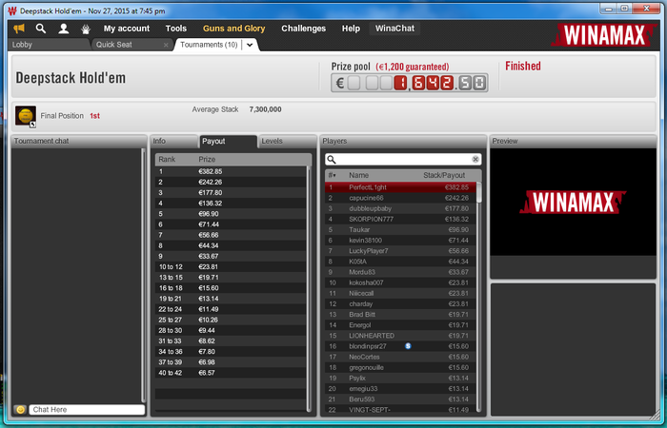Switch to the Lobby tab
Screen dimensions: 667x428
tap(49, 45)
